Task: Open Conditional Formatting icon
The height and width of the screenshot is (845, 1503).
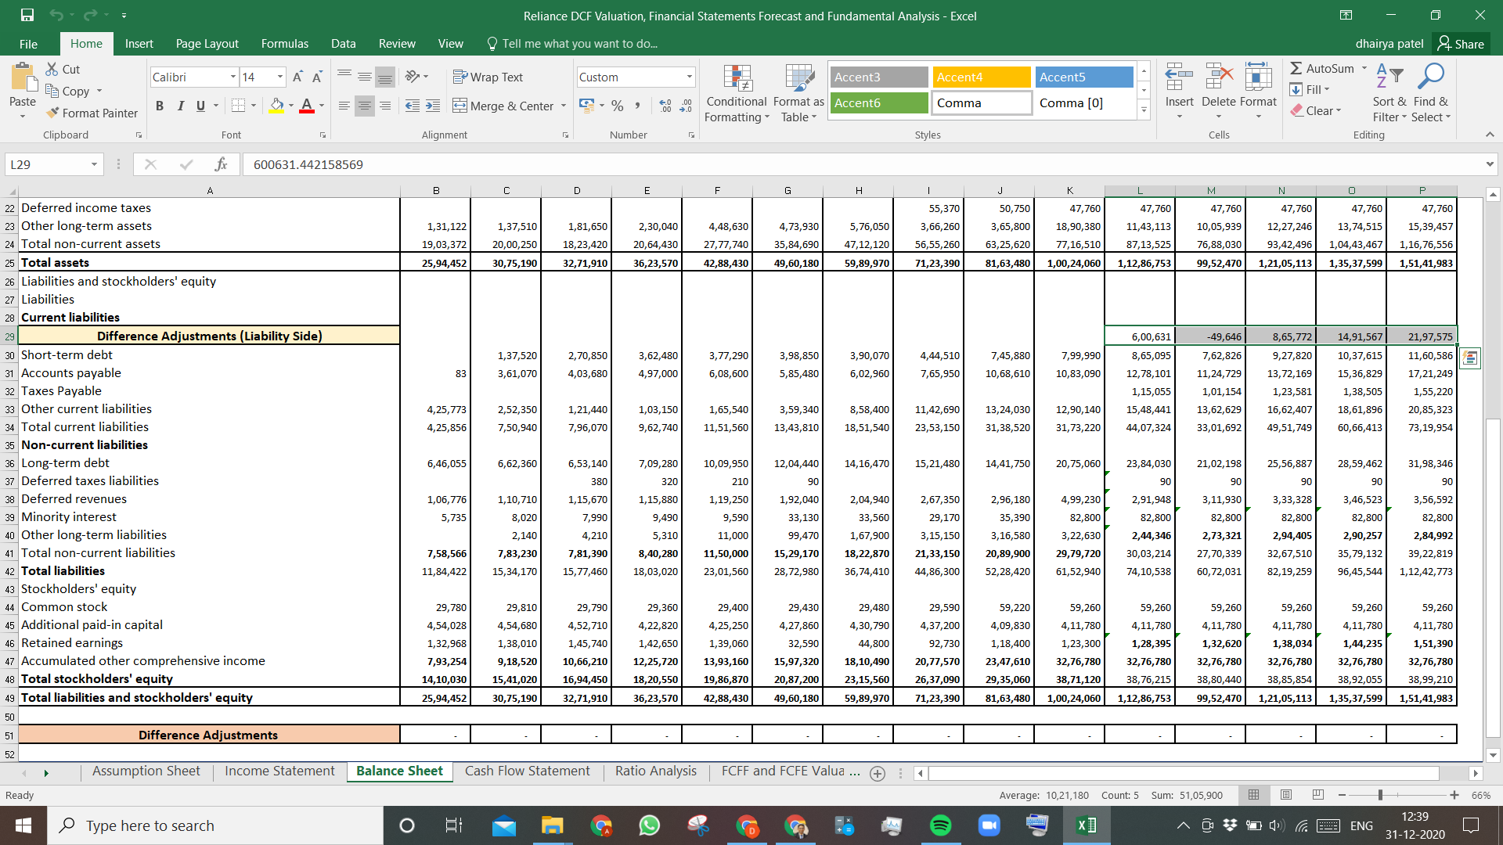Action: pos(737,78)
